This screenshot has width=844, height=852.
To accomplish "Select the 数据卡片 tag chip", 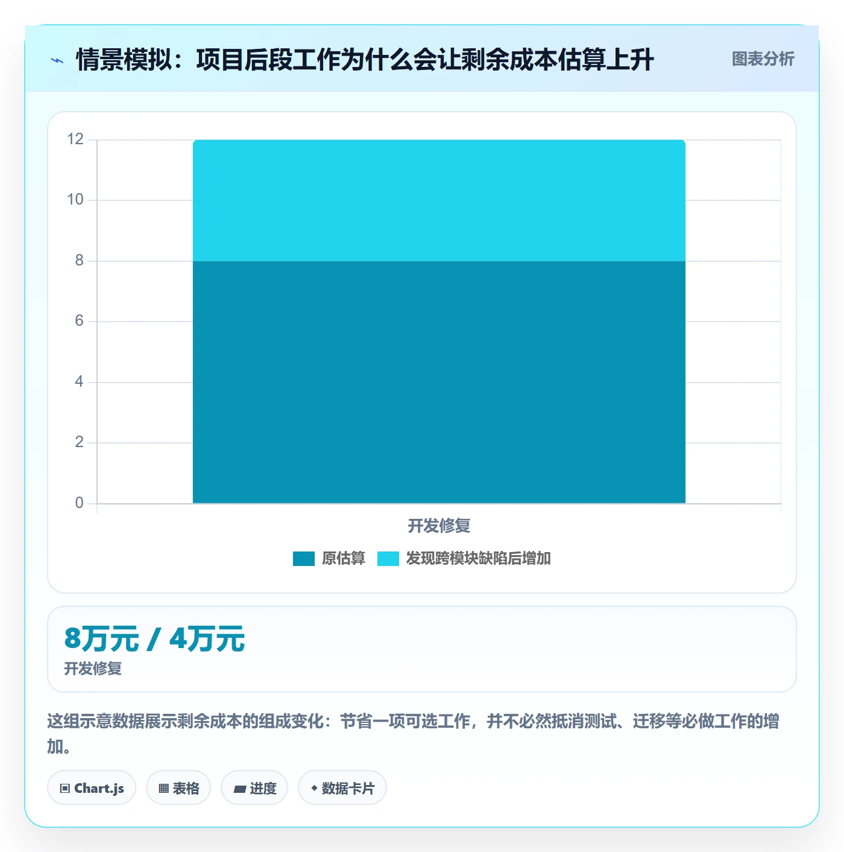I will [342, 787].
